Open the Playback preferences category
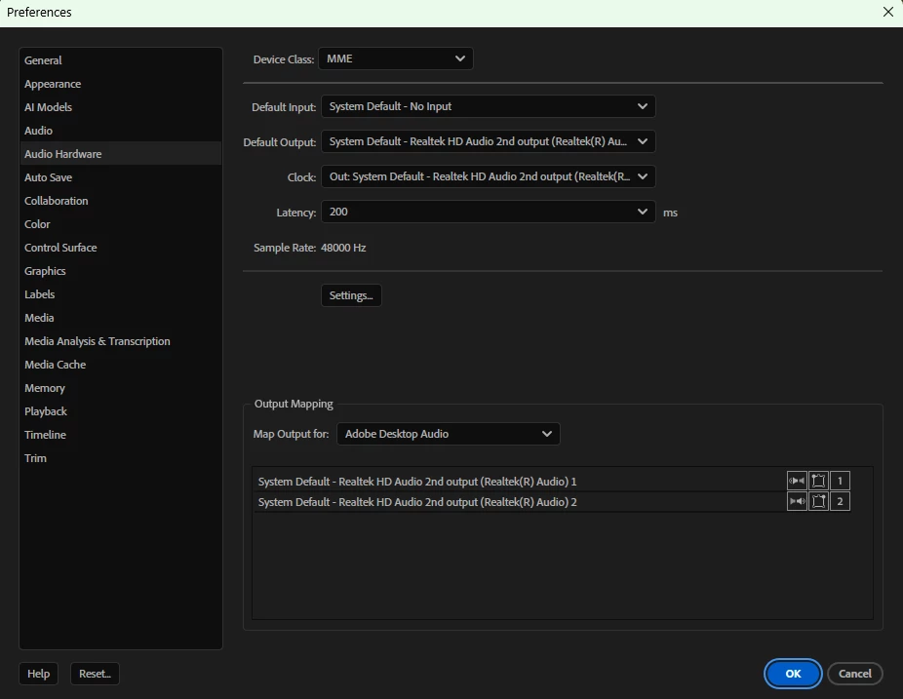 pos(46,411)
